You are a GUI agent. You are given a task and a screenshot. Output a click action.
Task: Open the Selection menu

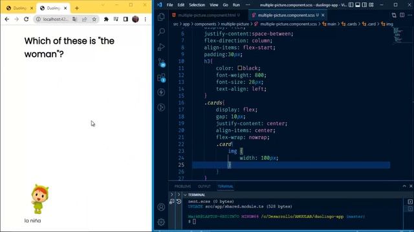tap(197, 5)
